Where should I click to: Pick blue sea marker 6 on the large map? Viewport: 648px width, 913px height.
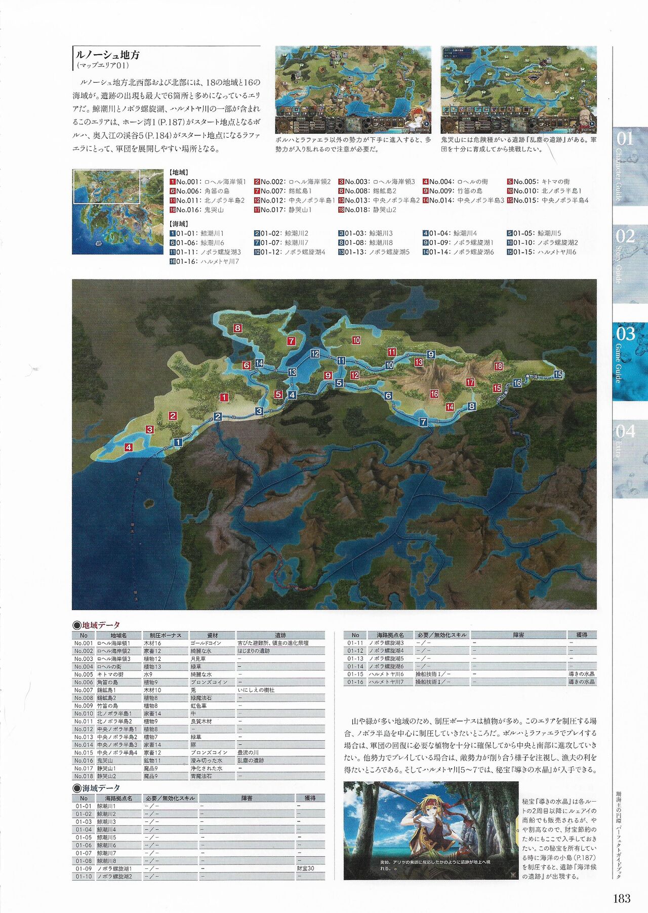click(388, 395)
